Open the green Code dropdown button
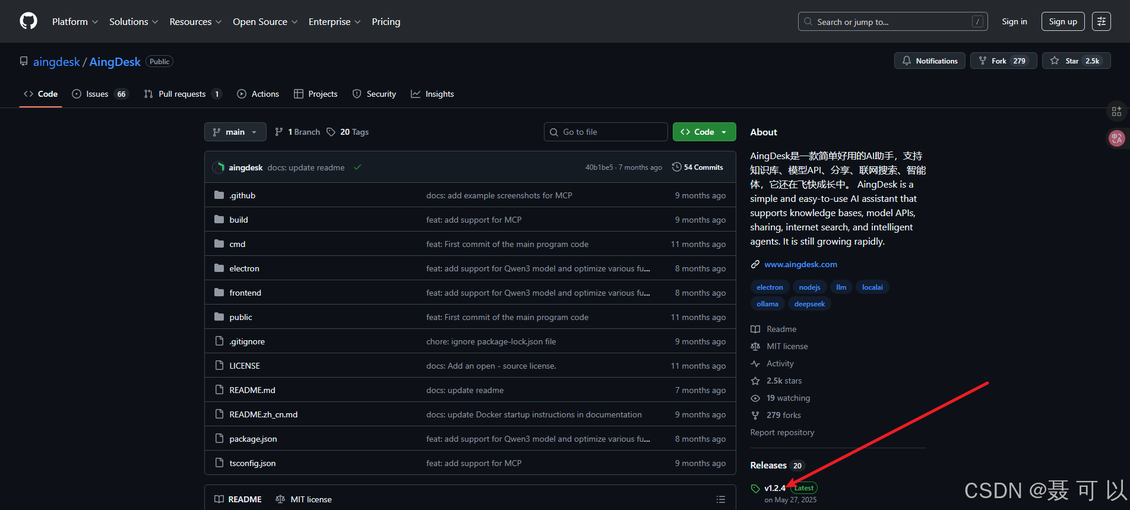The width and height of the screenshot is (1130, 510). point(704,132)
